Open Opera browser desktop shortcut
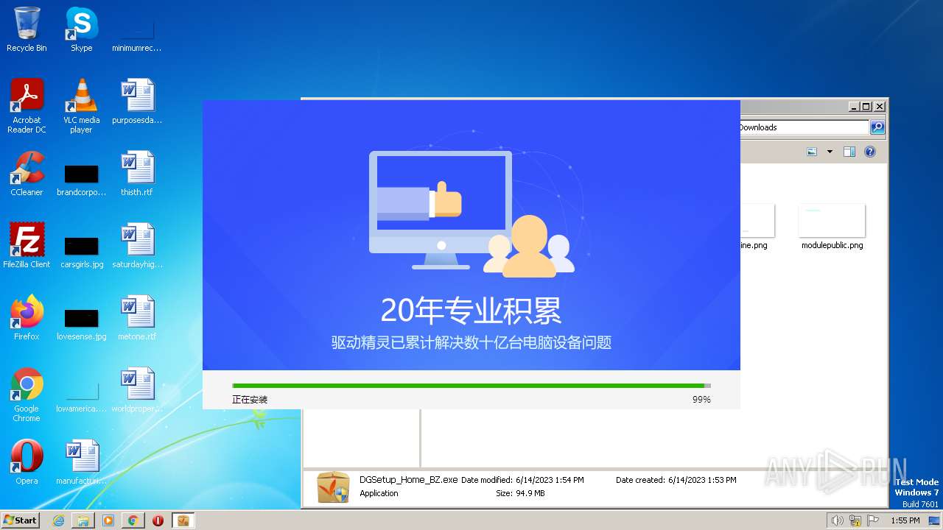Image resolution: width=943 pixels, height=530 pixels. coord(27,462)
